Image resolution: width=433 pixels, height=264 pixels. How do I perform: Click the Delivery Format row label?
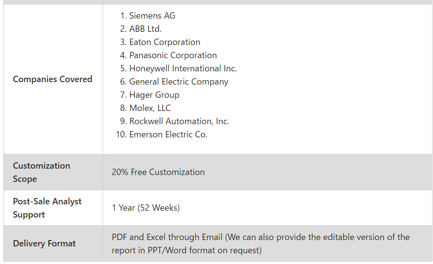tap(44, 243)
